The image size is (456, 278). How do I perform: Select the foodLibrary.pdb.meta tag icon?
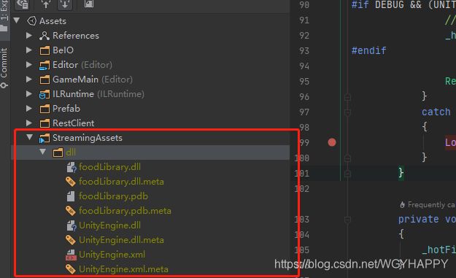[71, 211]
